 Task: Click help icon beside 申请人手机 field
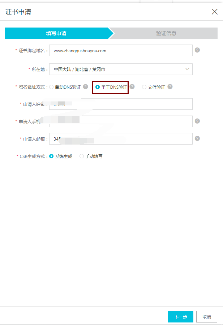[197, 121]
